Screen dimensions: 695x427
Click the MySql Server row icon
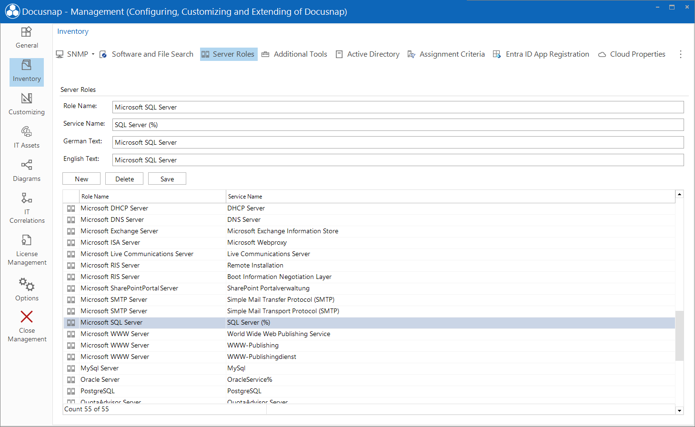[71, 368]
